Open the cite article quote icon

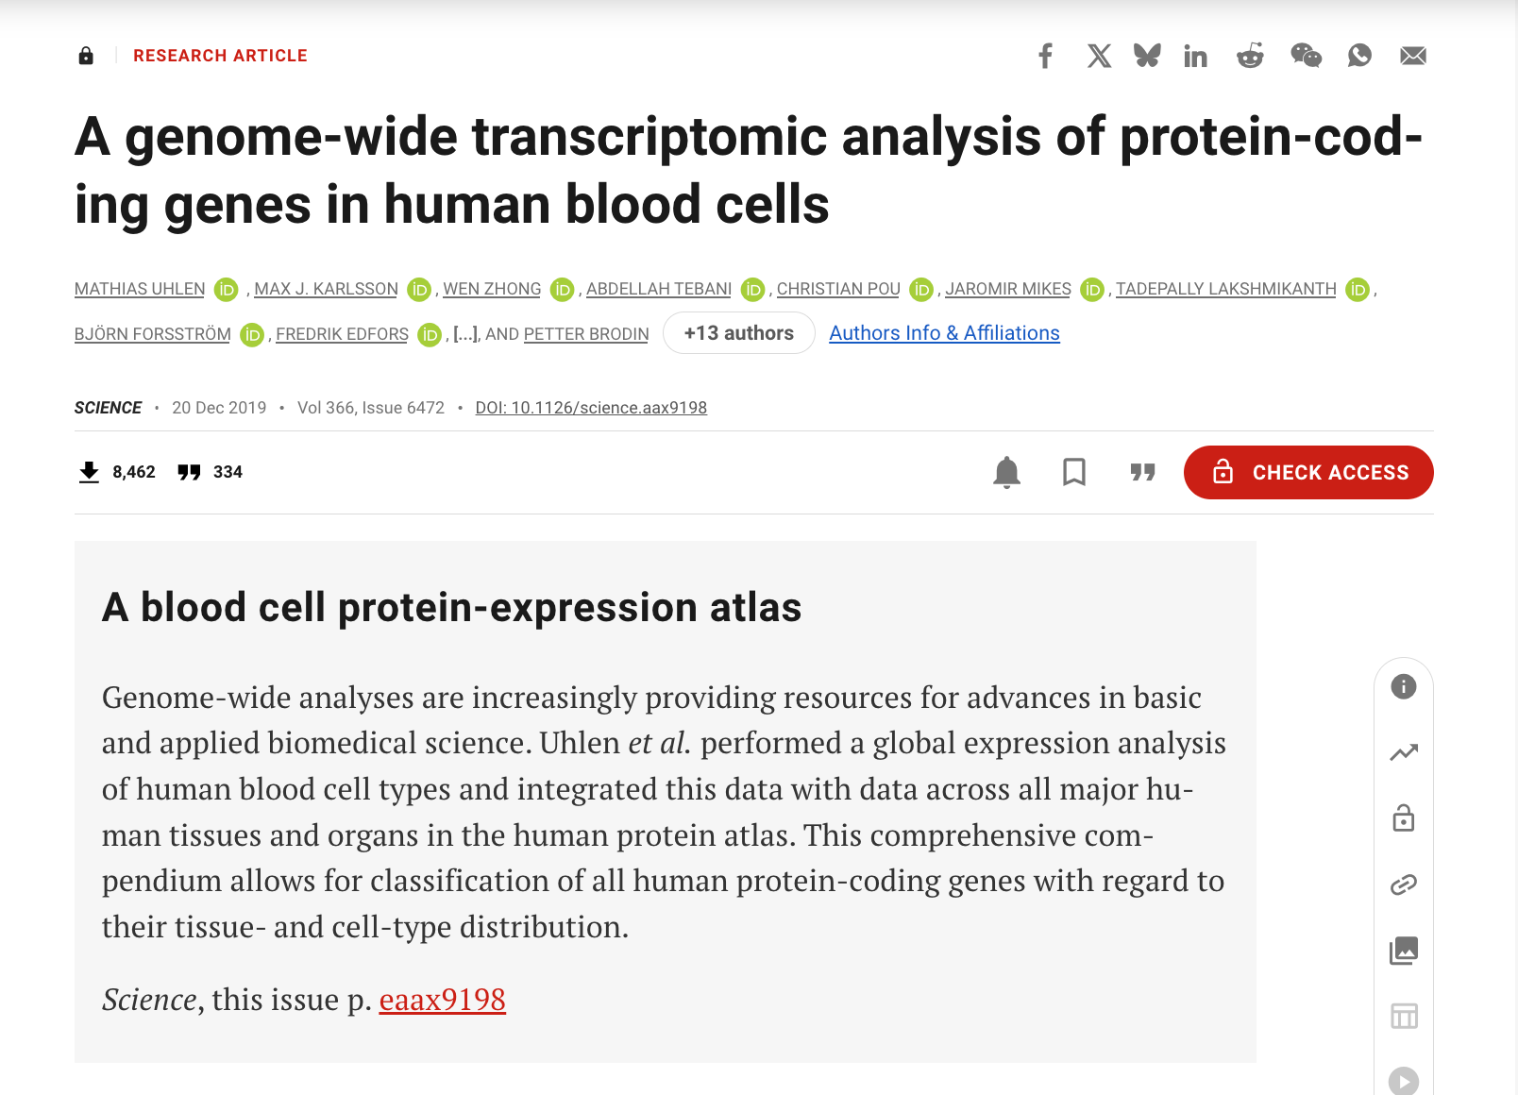tap(1142, 472)
